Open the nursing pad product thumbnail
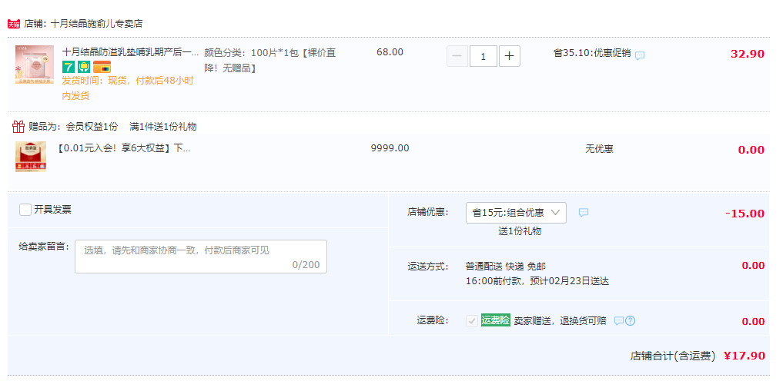This screenshot has width=783, height=381. click(35, 65)
